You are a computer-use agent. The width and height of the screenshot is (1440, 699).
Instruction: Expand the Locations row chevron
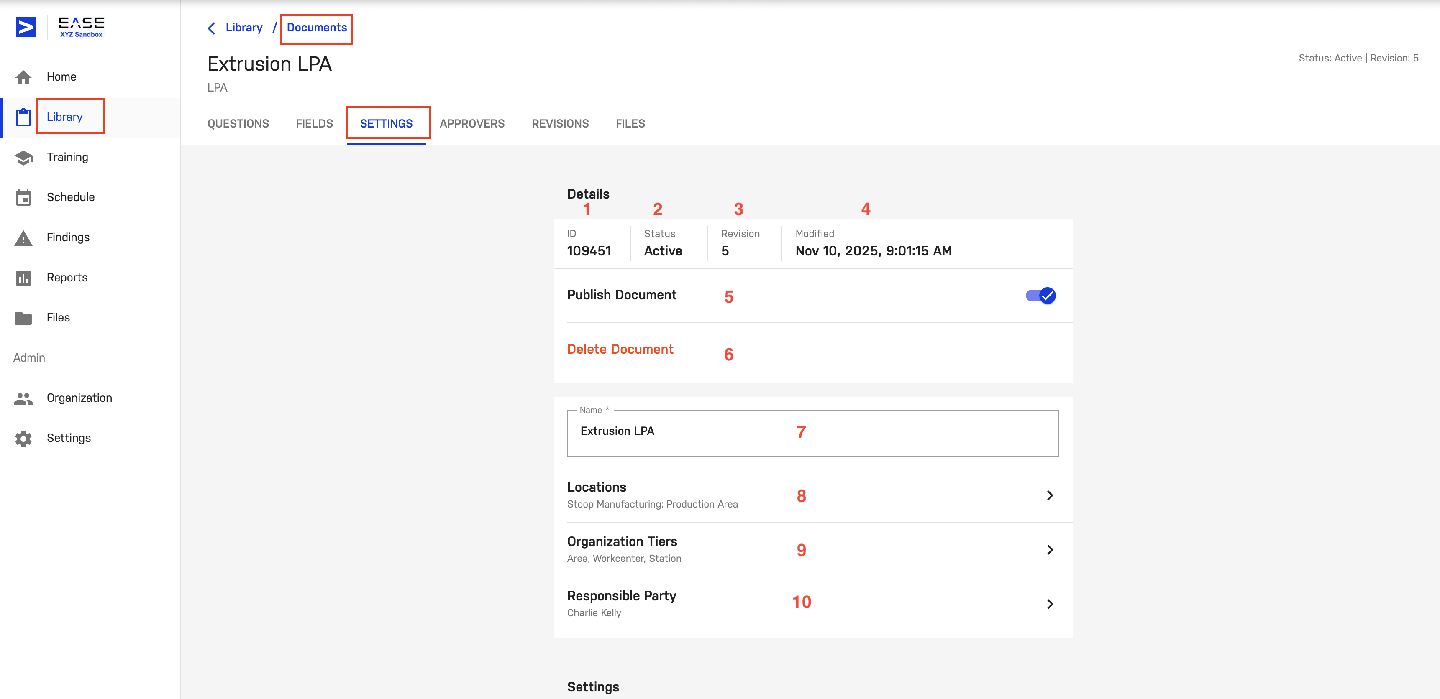click(1050, 496)
